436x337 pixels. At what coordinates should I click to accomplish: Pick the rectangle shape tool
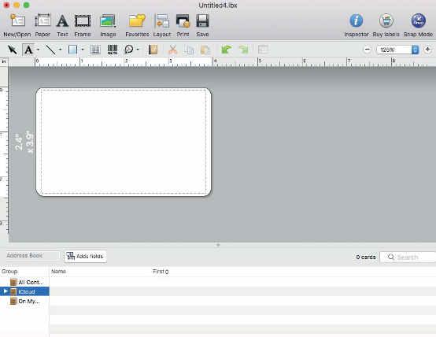point(72,50)
